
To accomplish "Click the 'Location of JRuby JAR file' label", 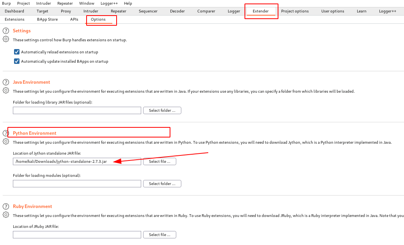I will (36, 227).
